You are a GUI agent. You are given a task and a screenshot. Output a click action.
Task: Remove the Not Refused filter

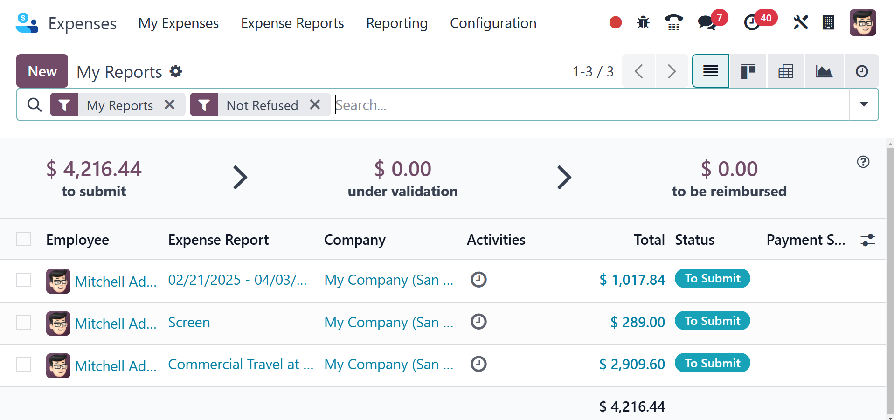(315, 104)
